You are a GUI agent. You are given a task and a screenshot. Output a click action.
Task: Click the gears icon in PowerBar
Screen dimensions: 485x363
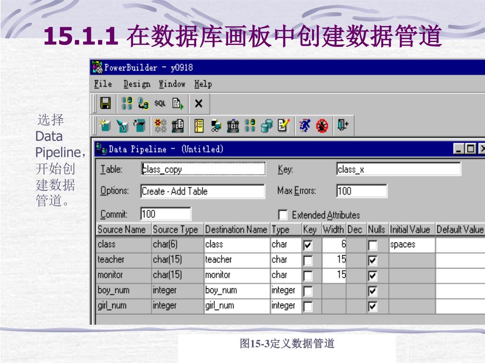click(160, 125)
